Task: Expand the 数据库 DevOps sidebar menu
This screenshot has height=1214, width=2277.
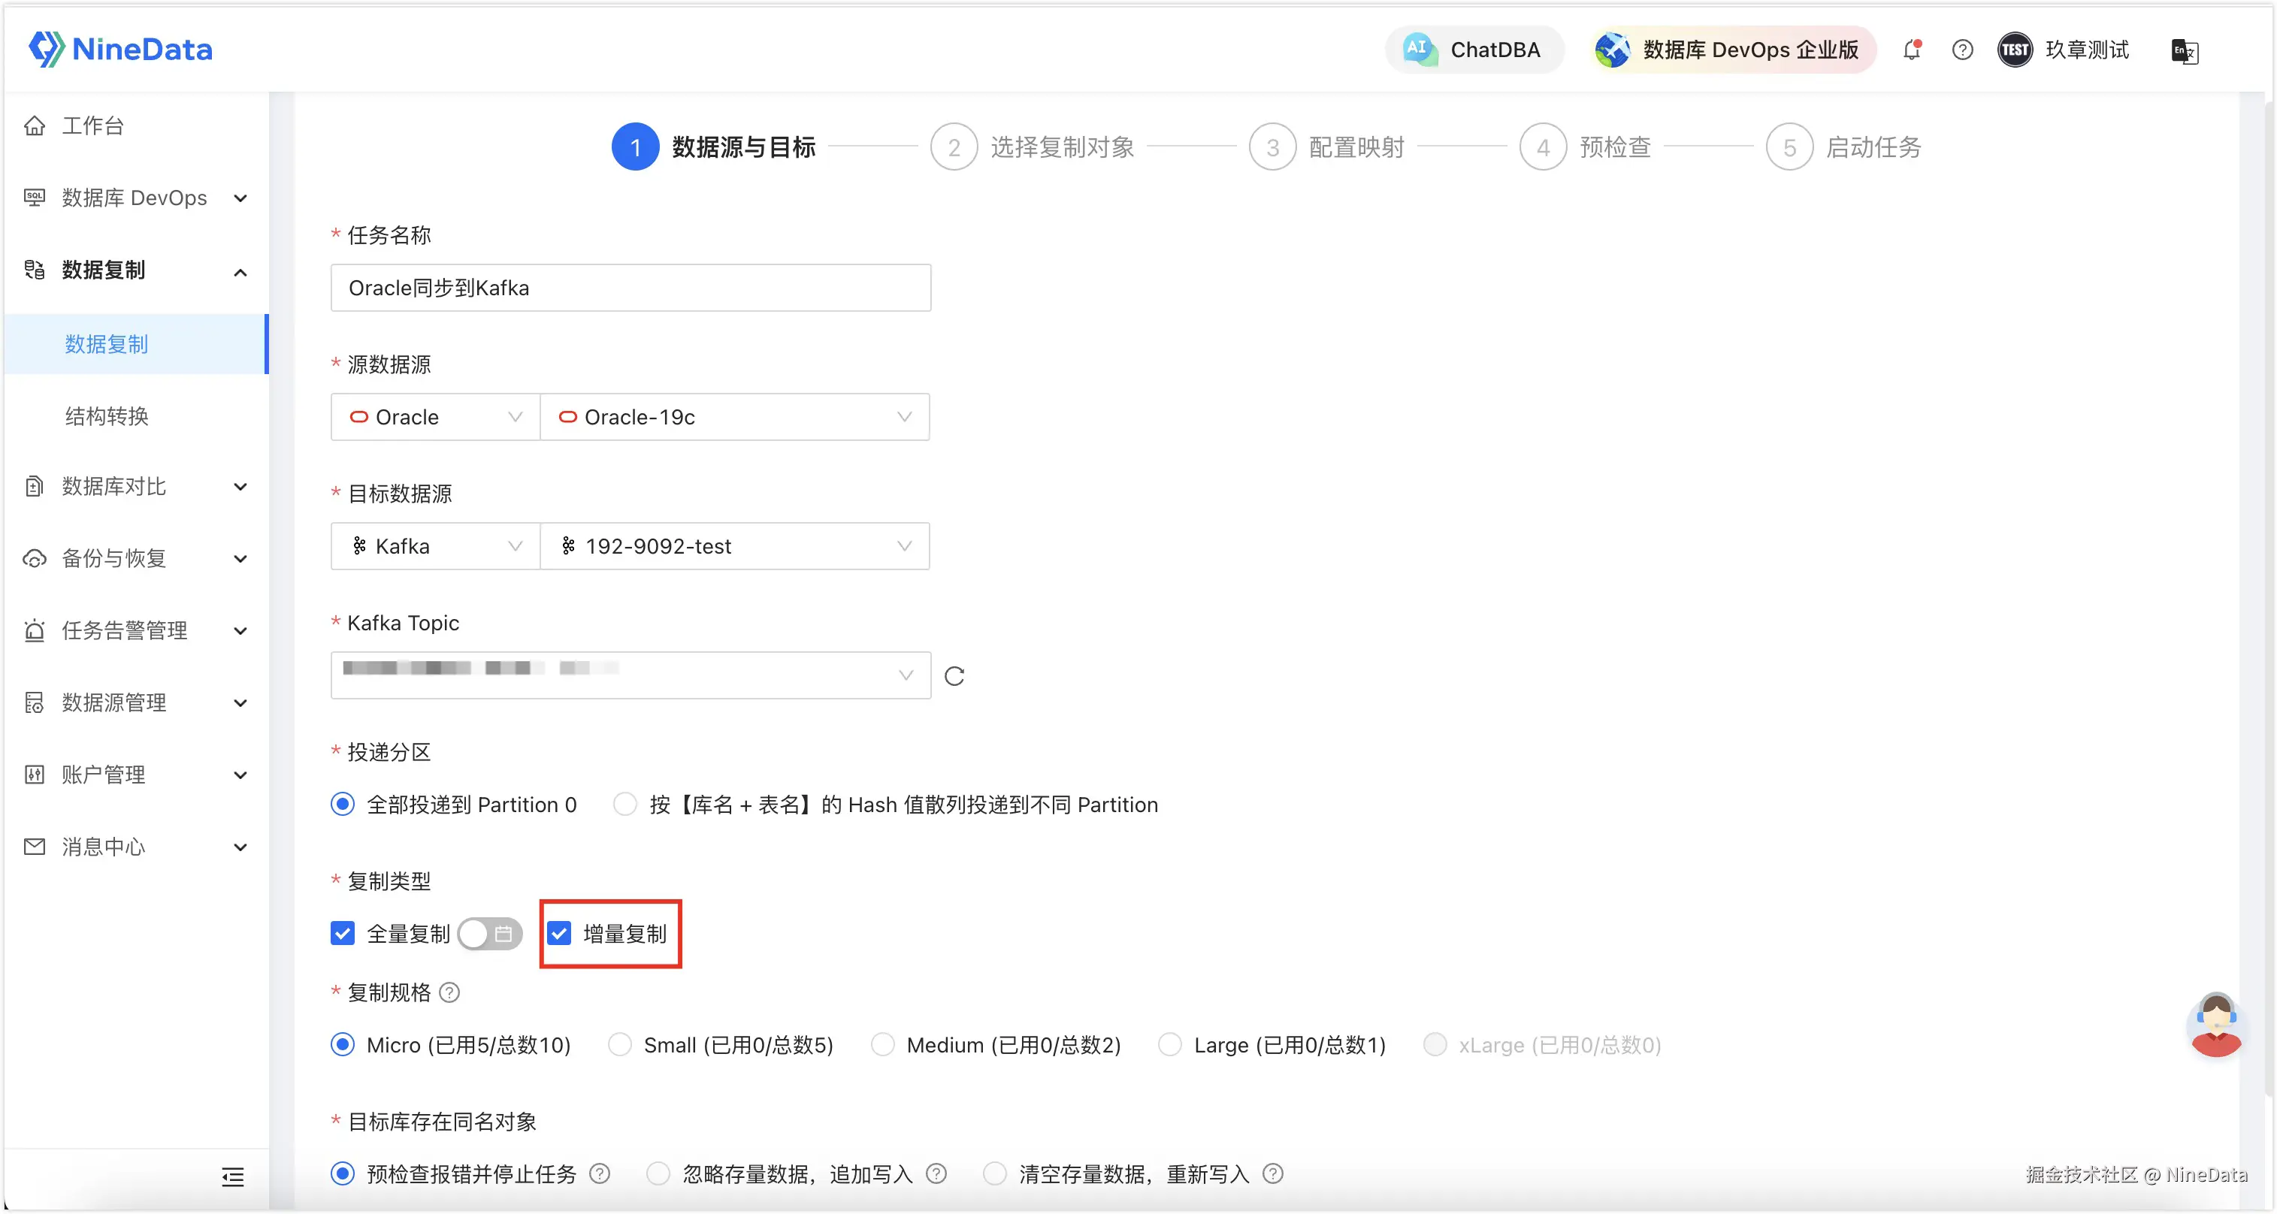Action: (135, 198)
